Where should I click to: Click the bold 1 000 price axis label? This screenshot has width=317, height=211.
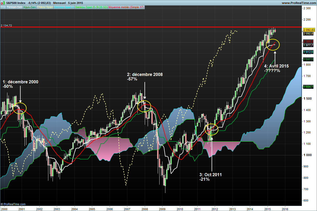(x=307, y=155)
